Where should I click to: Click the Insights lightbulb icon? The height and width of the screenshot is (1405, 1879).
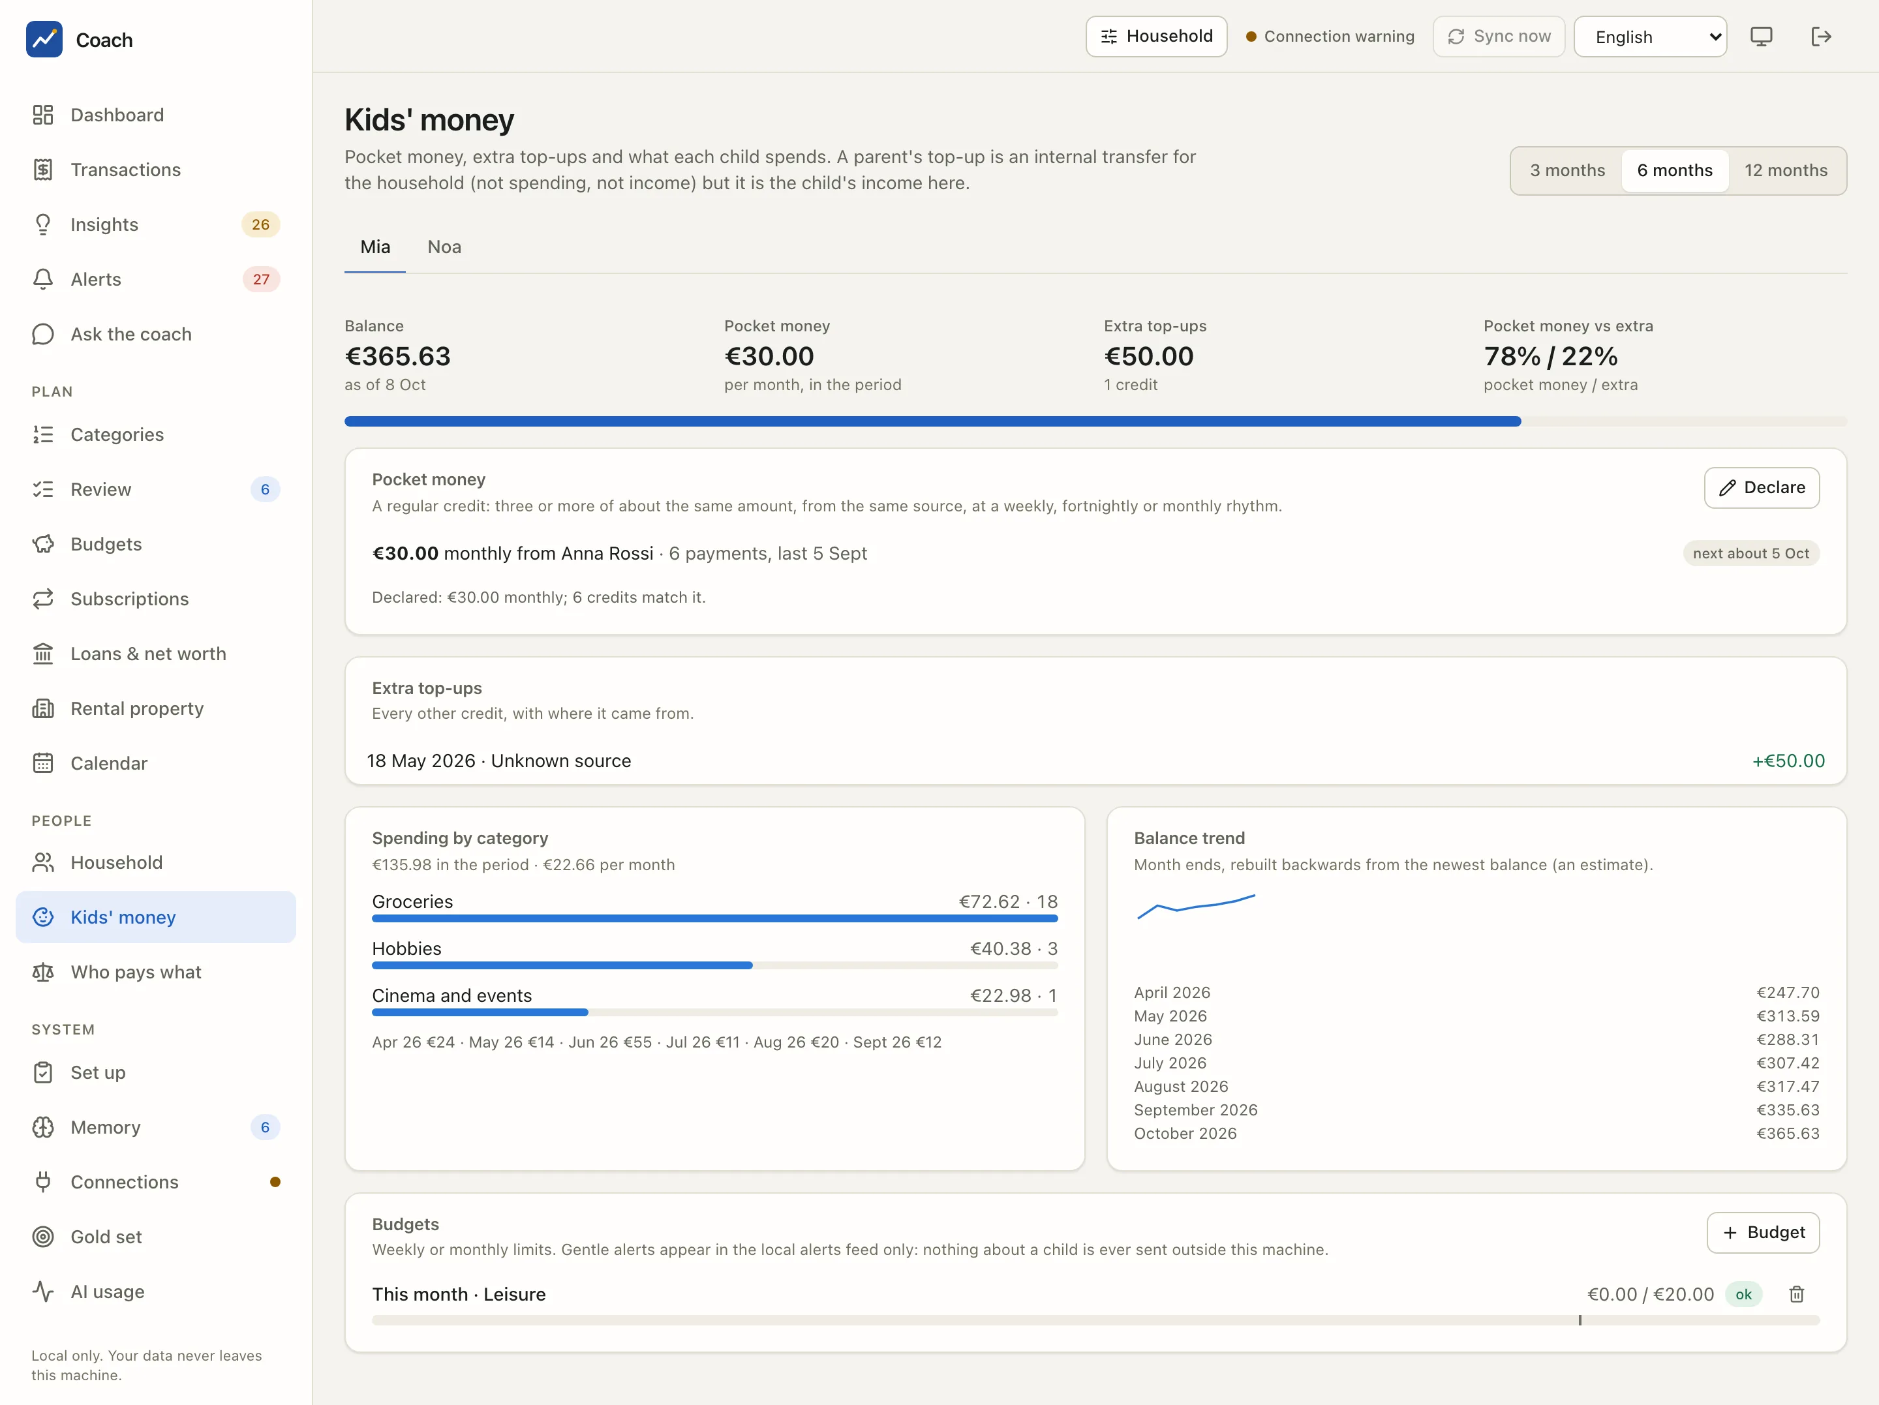coord(42,224)
